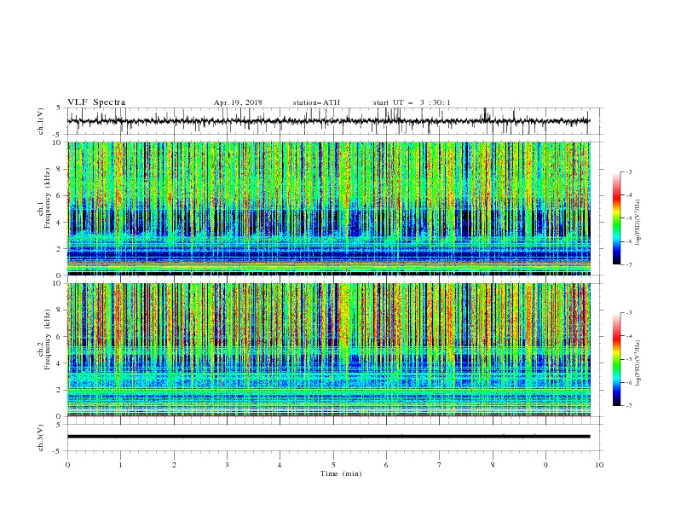Click time axis tick label '9'
The width and height of the screenshot is (675, 522).
[x=545, y=465]
